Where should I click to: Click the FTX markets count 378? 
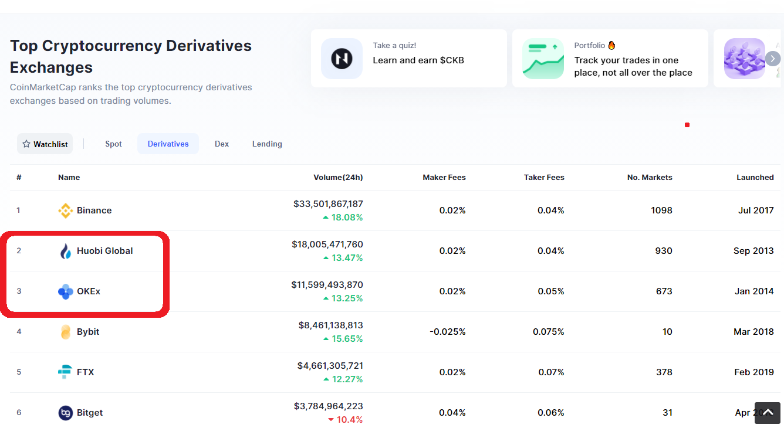point(664,372)
